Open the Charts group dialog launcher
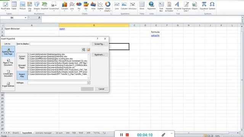 click(x=111, y=14)
